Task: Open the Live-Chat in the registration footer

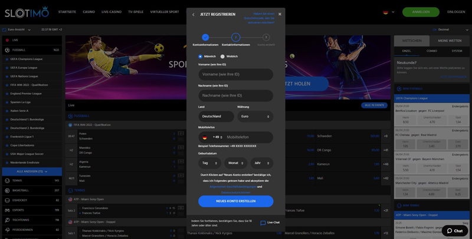Action: pyautogui.click(x=270, y=223)
